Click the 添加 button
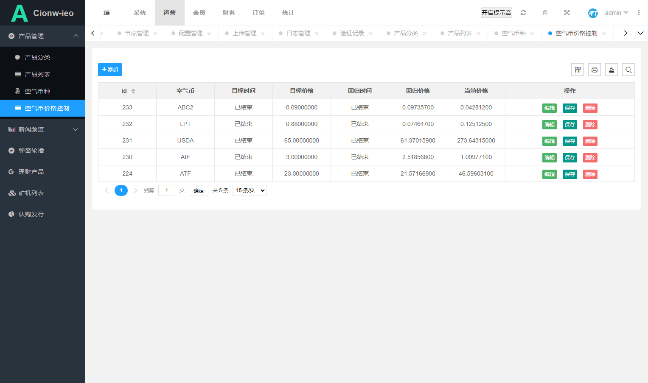The width and height of the screenshot is (648, 383). tap(110, 70)
